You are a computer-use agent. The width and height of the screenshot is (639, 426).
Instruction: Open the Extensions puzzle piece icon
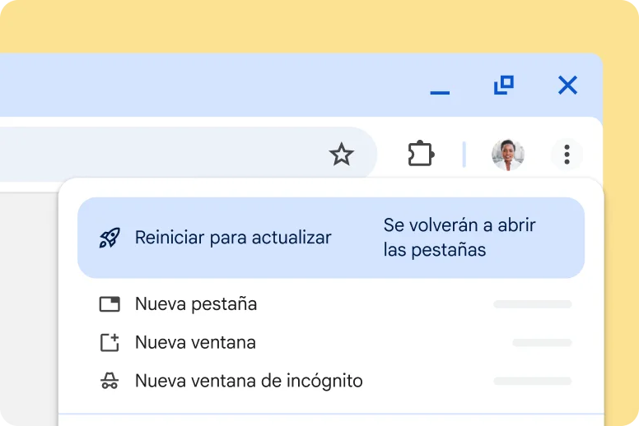point(421,154)
